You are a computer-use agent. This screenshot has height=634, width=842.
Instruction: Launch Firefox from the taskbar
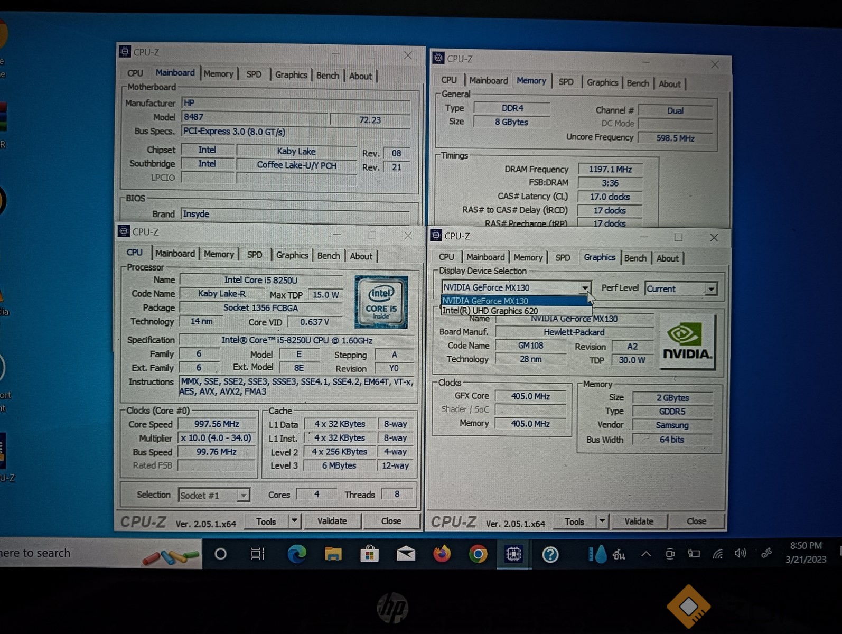[x=442, y=554]
